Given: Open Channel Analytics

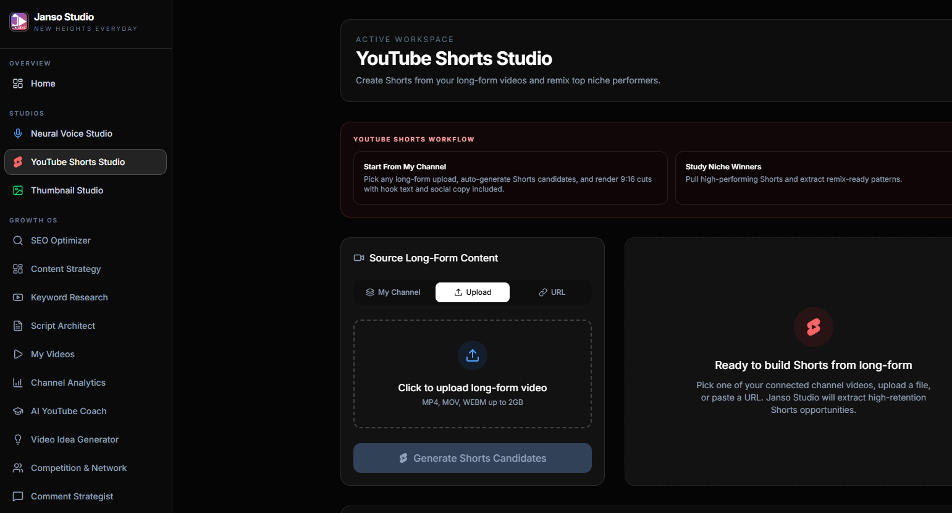Looking at the screenshot, I should pyautogui.click(x=85, y=383).
